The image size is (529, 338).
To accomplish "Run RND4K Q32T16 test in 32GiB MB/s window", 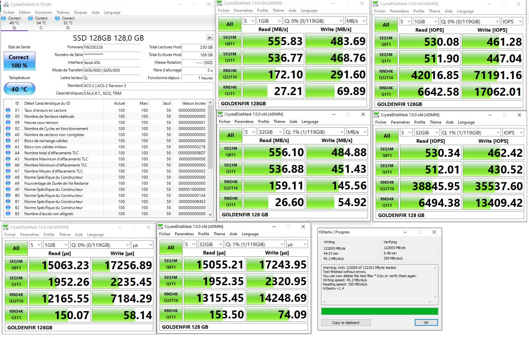I will pos(231,185).
